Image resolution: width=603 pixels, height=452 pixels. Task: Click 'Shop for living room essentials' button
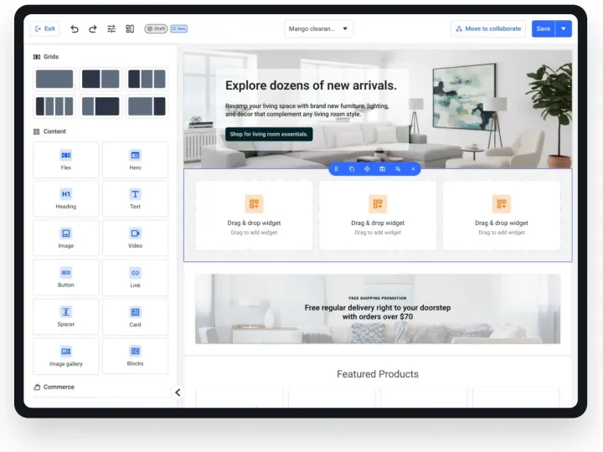269,134
